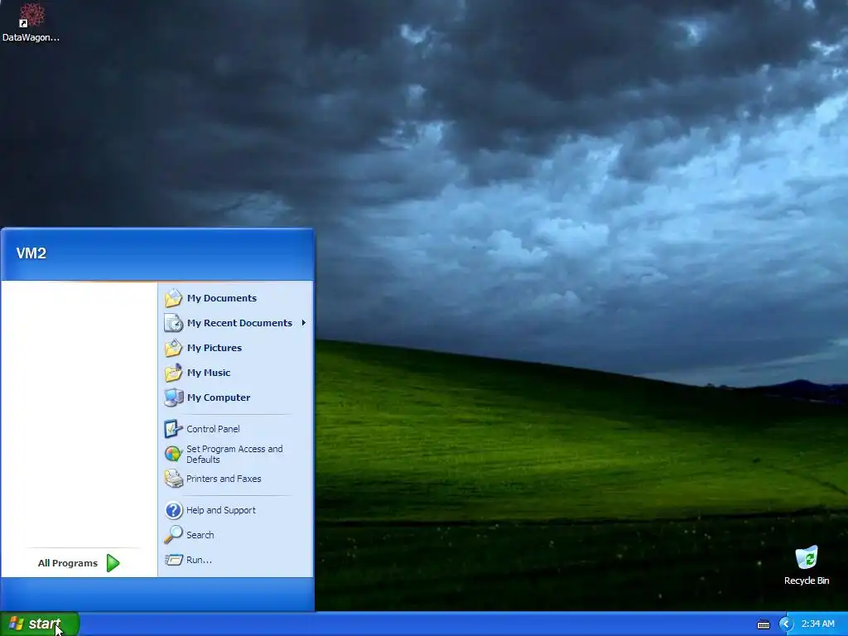The height and width of the screenshot is (636, 848).
Task: Open My Computer menu entry
Action: click(236, 397)
